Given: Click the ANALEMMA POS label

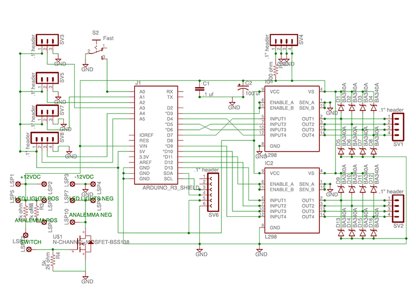Looking at the screenshot, I should point(36,221).
